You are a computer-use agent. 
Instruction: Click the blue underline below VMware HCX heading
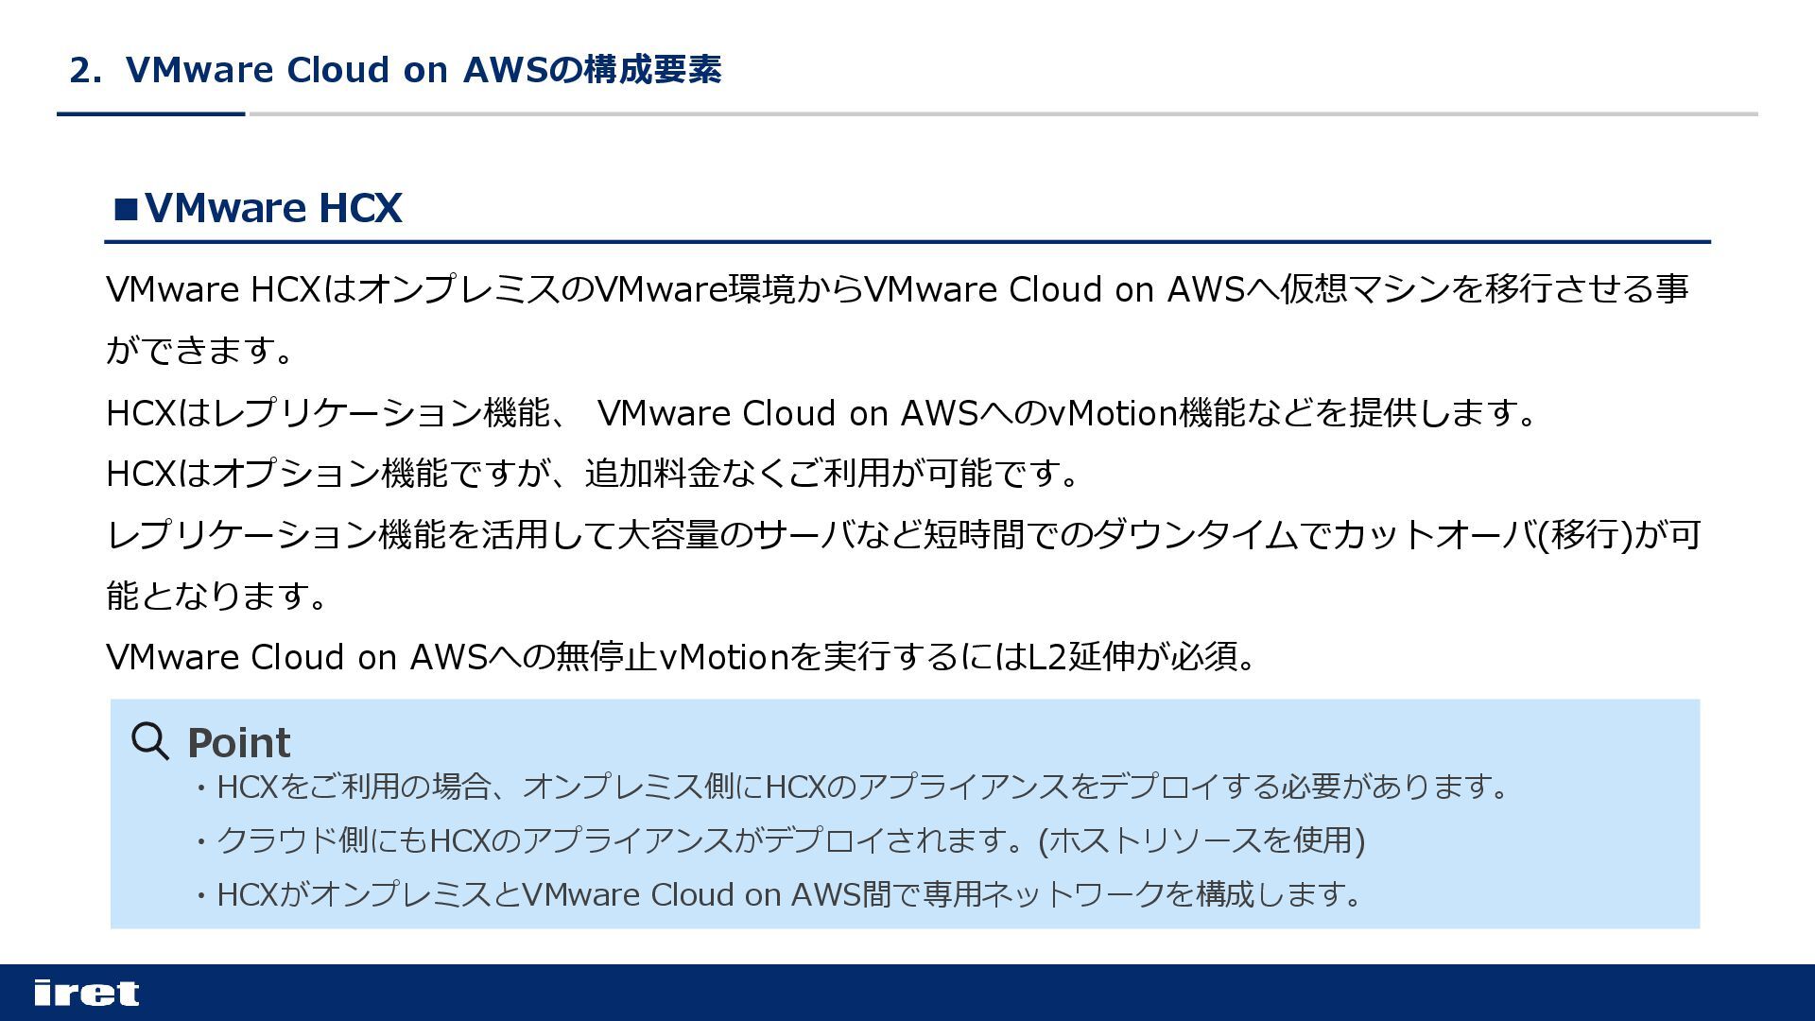point(907,242)
